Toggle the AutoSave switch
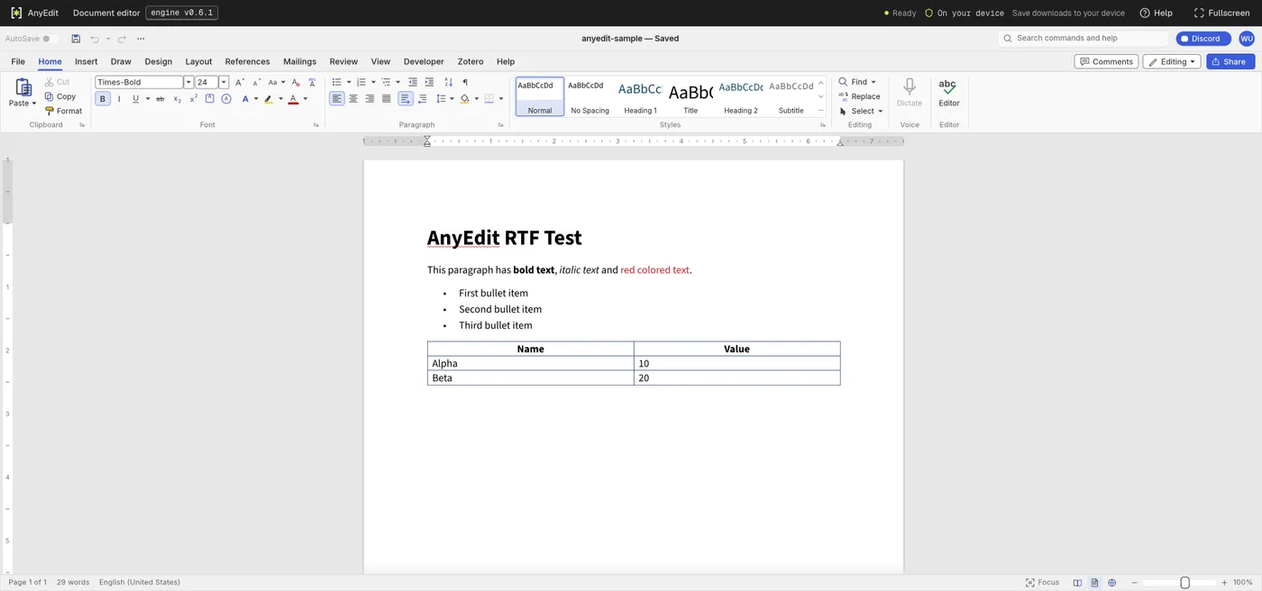Viewport: 1262px width, 591px height. point(50,39)
